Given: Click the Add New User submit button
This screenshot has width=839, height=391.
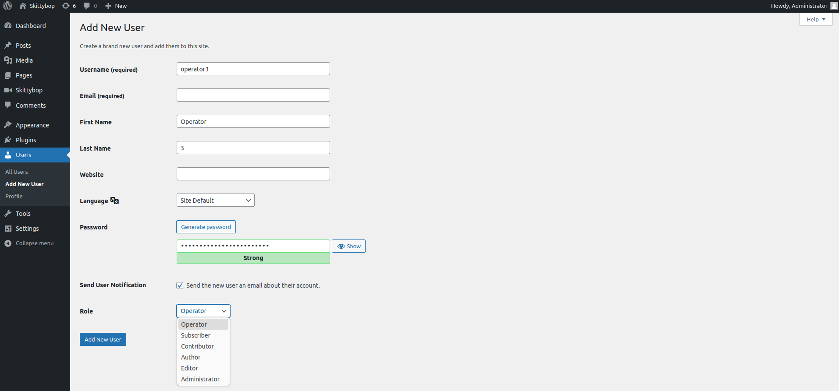Looking at the screenshot, I should pyautogui.click(x=103, y=339).
